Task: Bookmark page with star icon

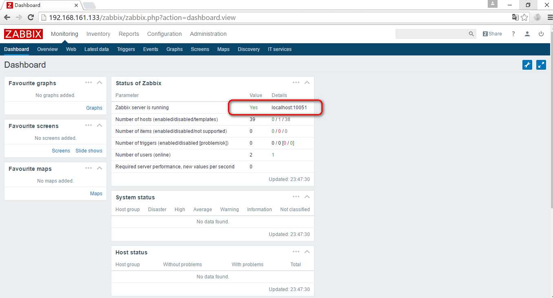Action: coord(524,18)
